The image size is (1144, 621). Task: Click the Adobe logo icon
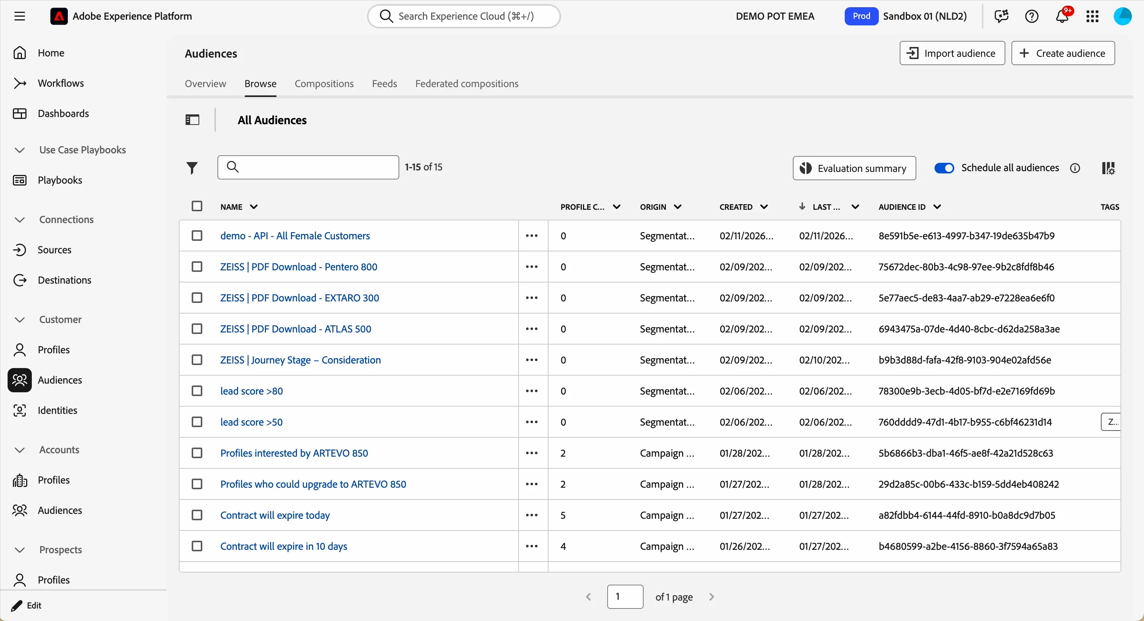point(59,16)
